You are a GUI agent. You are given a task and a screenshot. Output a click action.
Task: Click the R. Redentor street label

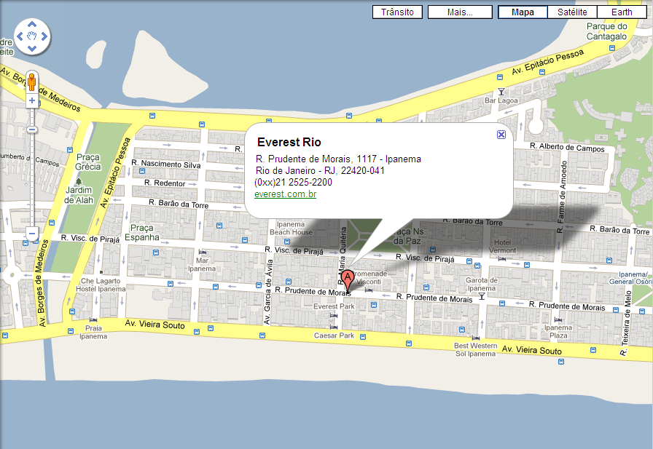[165, 183]
